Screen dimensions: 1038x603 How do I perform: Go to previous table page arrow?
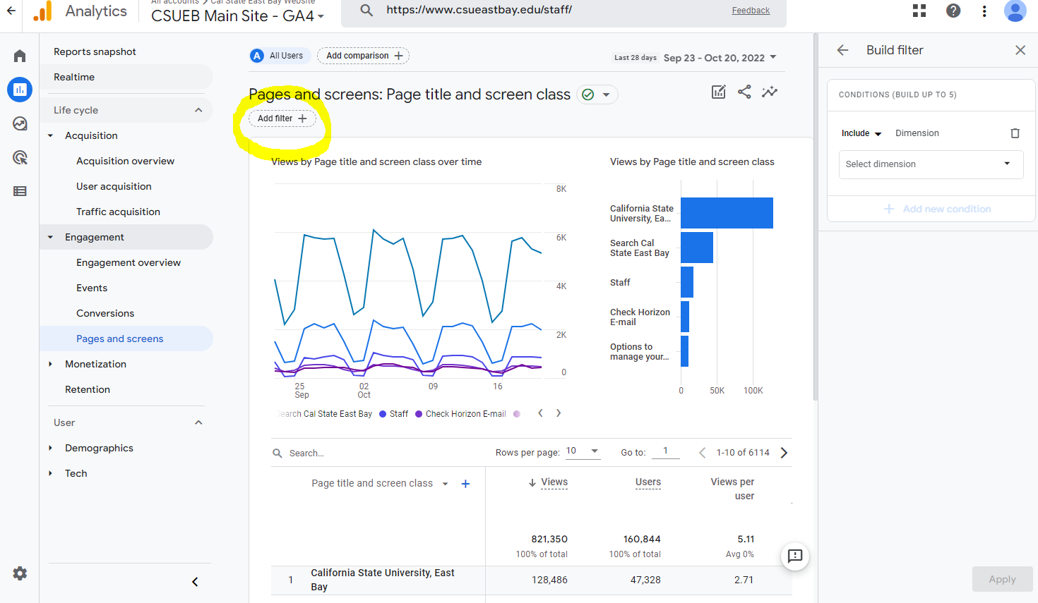point(702,453)
